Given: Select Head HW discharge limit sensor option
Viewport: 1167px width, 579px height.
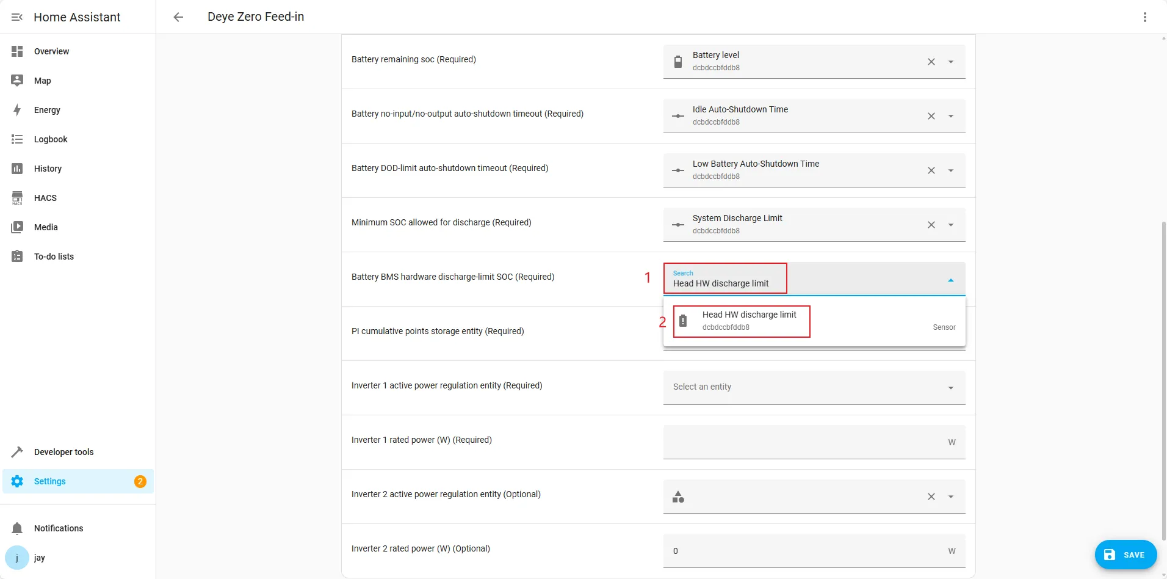Looking at the screenshot, I should tap(749, 321).
